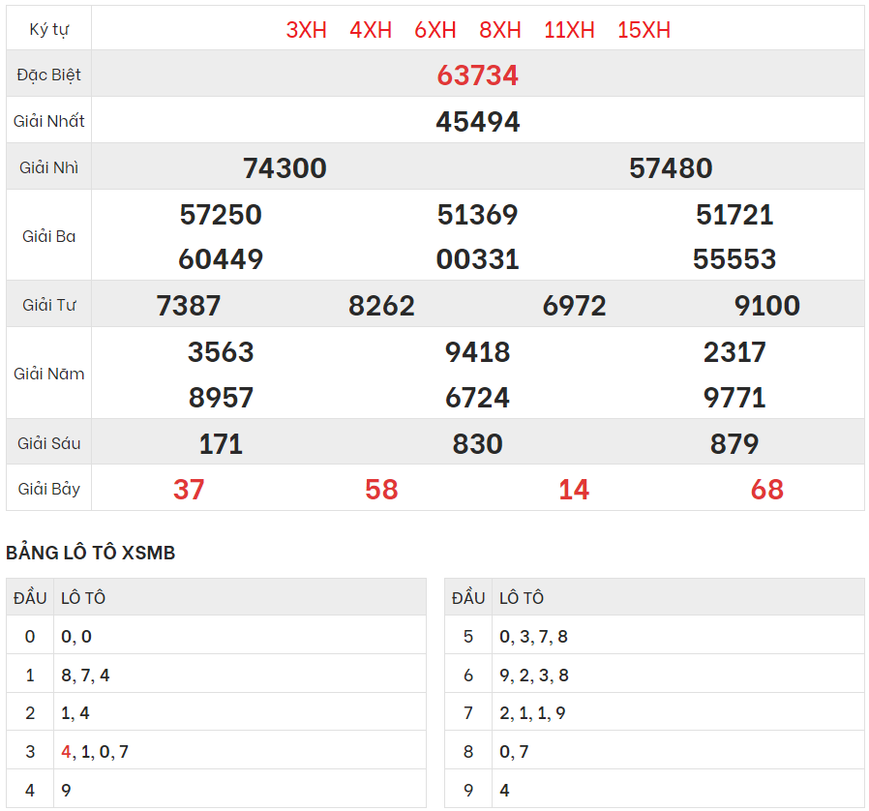This screenshot has height=811, width=869.
Task: Click lô tô values 9, 2, 3, 8
Action: coord(534,675)
